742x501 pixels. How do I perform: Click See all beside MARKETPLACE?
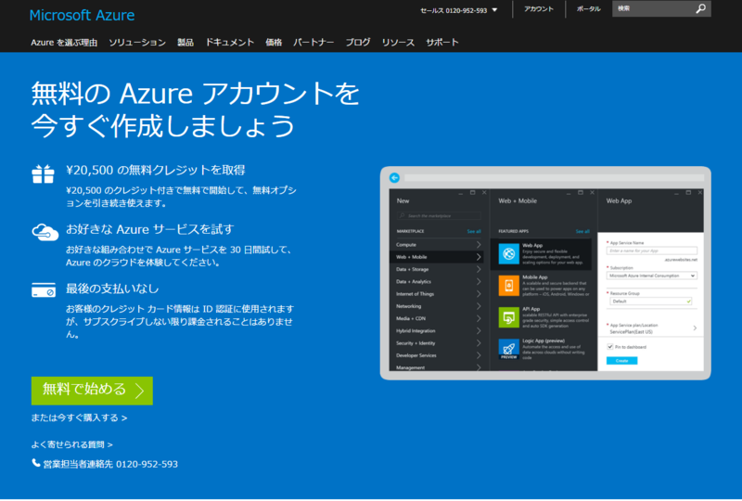[x=474, y=232]
